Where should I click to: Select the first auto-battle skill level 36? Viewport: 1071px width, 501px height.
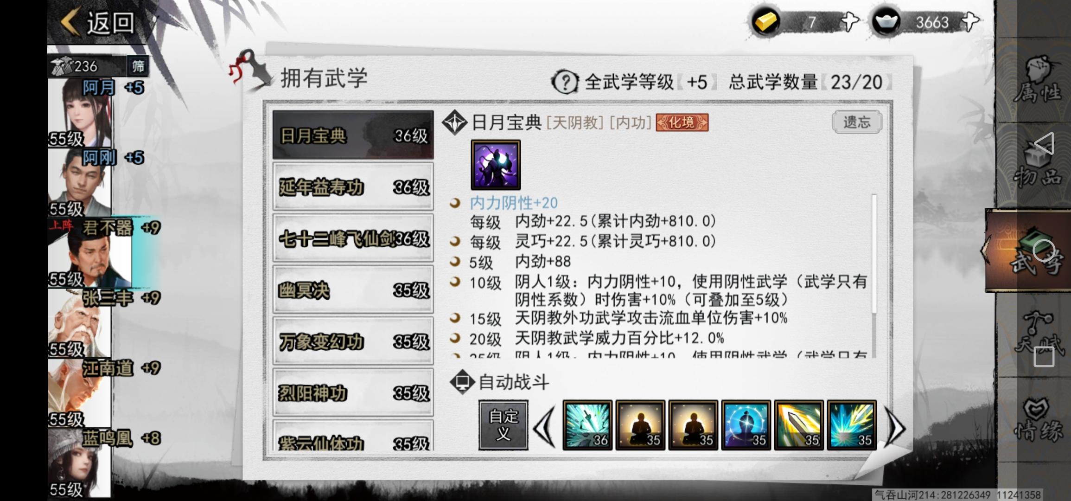587,425
